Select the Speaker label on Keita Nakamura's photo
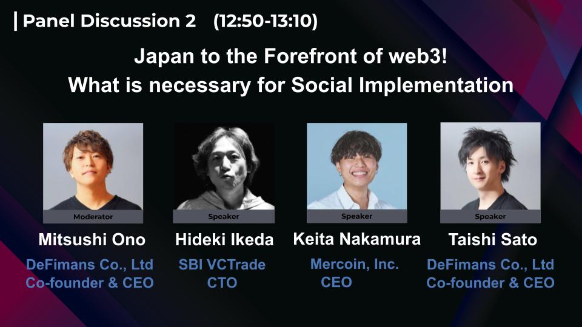Image resolution: width=582 pixels, height=327 pixels. (x=356, y=216)
